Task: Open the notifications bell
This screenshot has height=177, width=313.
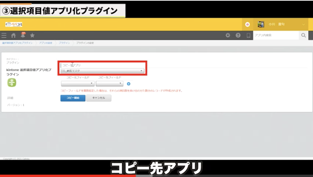Action: pos(23,35)
